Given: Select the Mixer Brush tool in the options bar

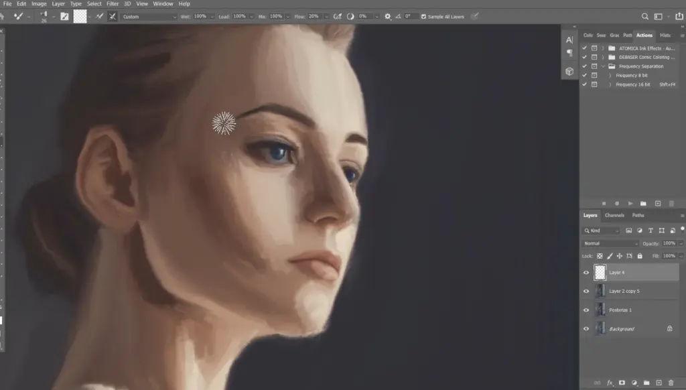Looking at the screenshot, I should (17, 16).
